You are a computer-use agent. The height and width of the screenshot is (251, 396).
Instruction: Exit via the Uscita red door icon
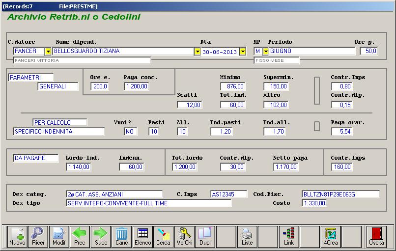tap(376, 237)
